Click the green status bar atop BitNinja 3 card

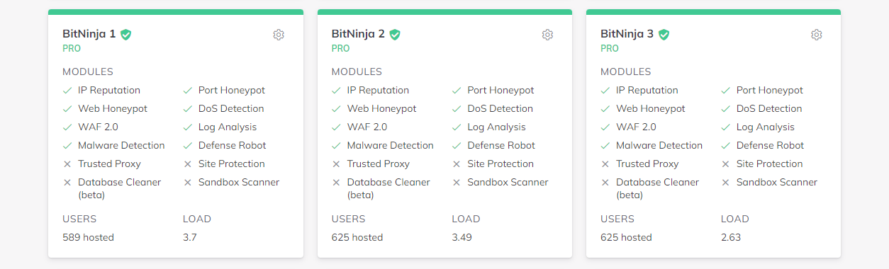coord(714,12)
